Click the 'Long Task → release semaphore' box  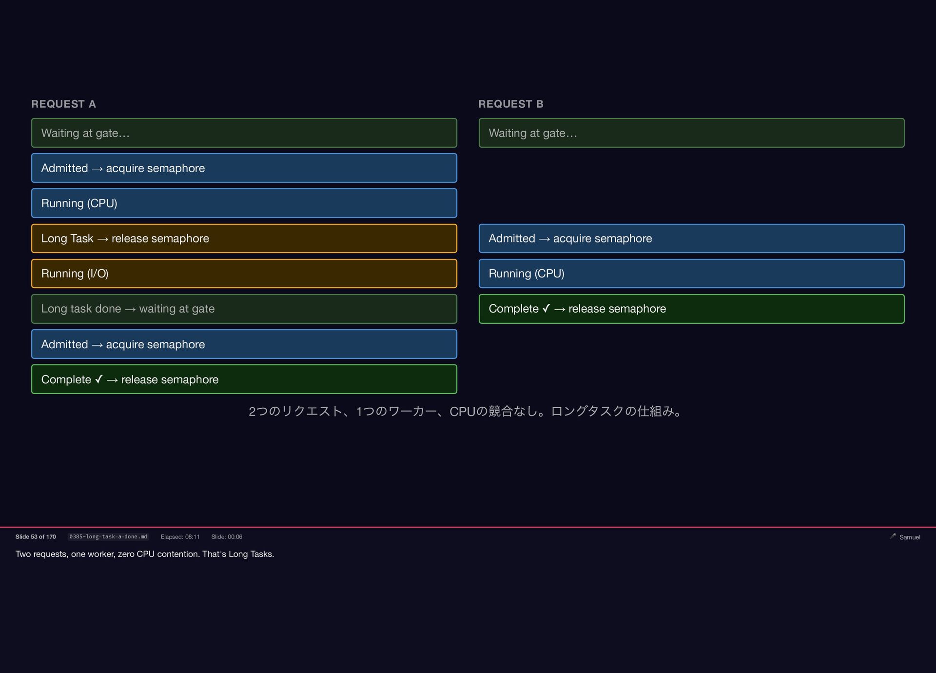click(x=244, y=238)
